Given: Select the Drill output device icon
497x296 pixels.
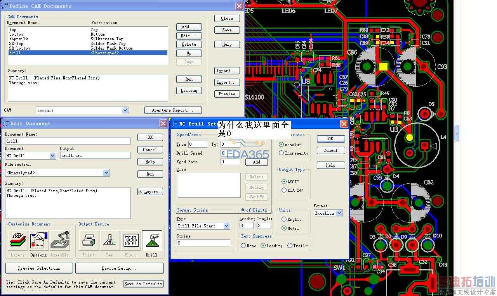Looking at the screenshot, I should point(152,241).
